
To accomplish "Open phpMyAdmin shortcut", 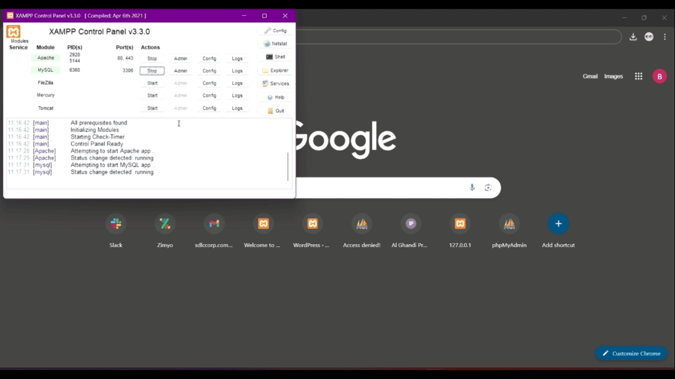I will coord(509,224).
